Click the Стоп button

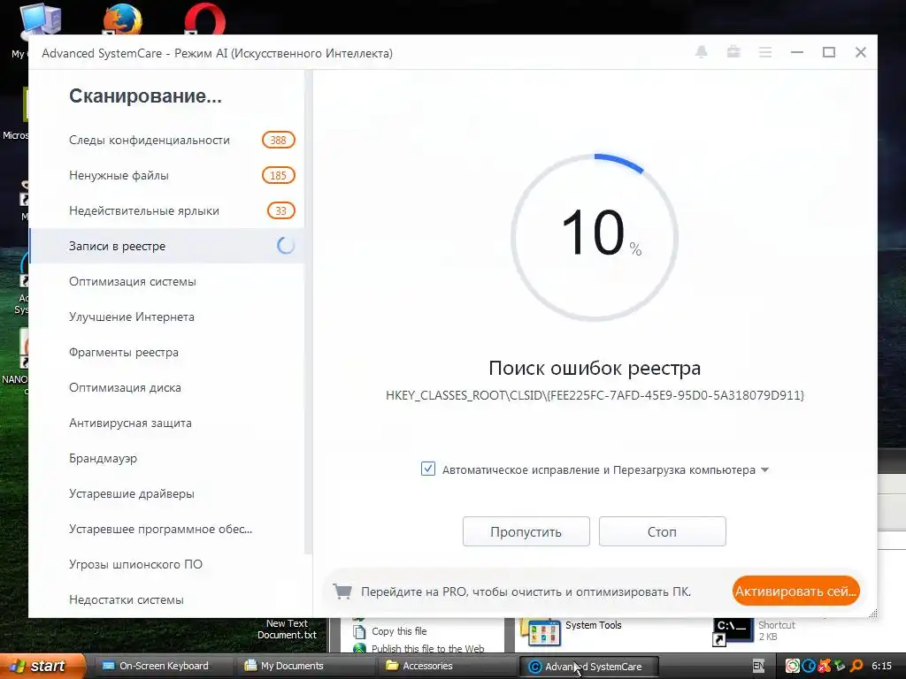[662, 531]
